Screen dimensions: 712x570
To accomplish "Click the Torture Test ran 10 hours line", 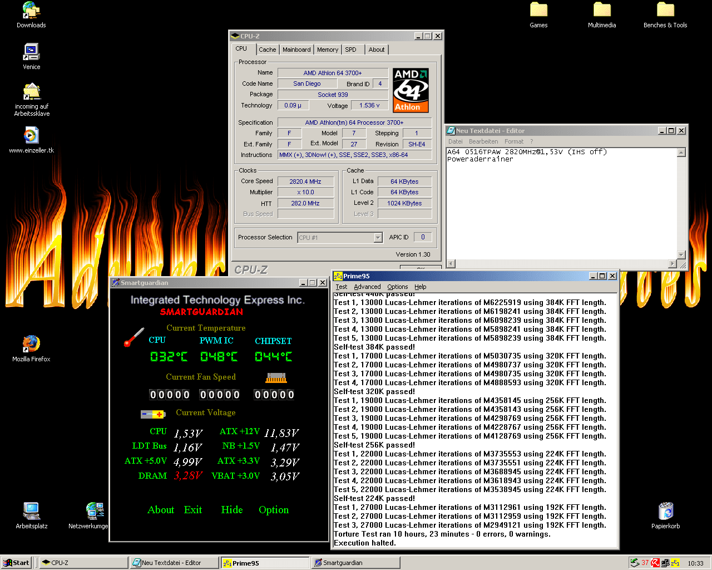I will tap(442, 534).
